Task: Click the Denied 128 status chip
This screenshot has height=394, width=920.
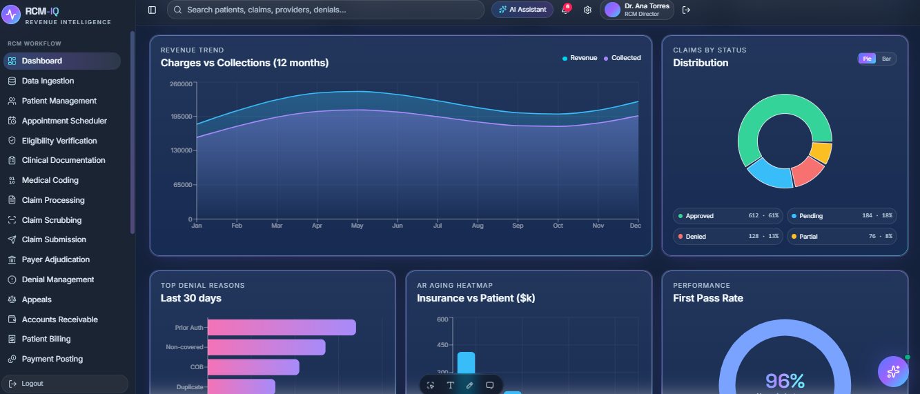Action: click(728, 237)
